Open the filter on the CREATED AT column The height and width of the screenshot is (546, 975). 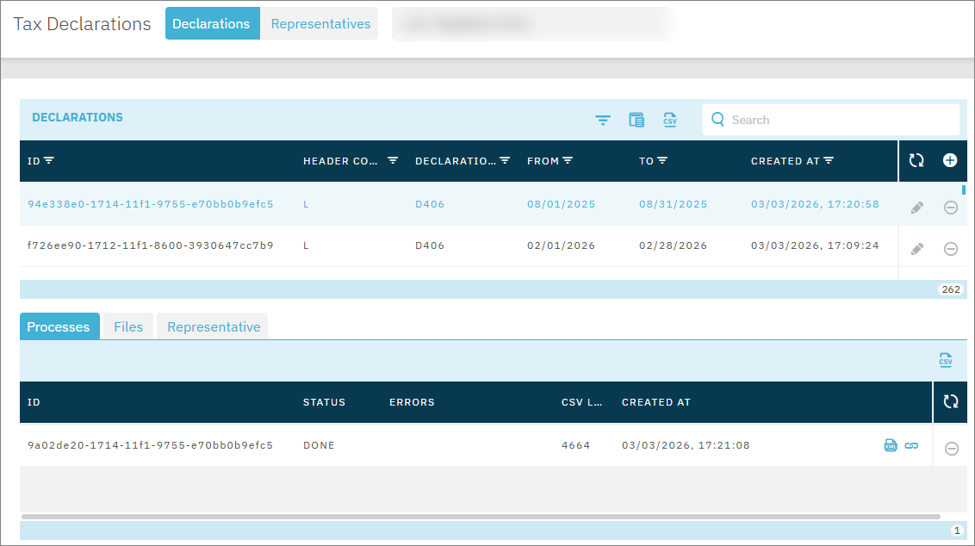829,161
